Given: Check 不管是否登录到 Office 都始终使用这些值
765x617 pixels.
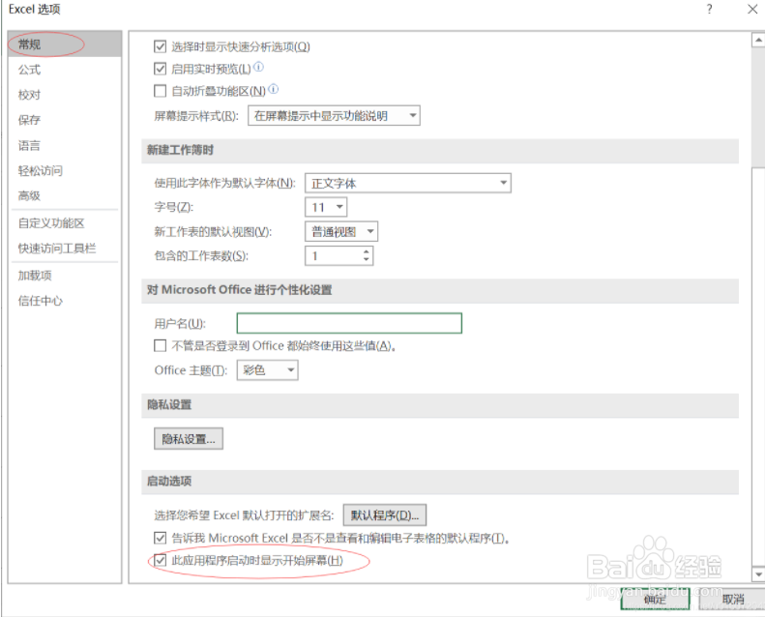Looking at the screenshot, I should [x=160, y=346].
